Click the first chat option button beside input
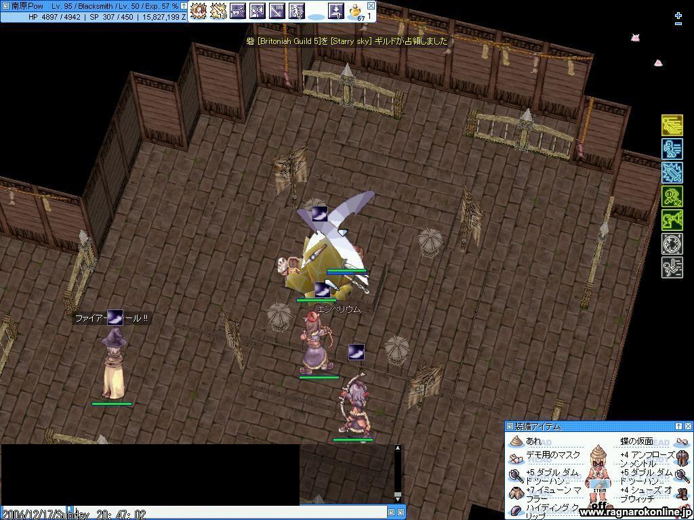Viewport: 694px width, 520px height. point(391,513)
